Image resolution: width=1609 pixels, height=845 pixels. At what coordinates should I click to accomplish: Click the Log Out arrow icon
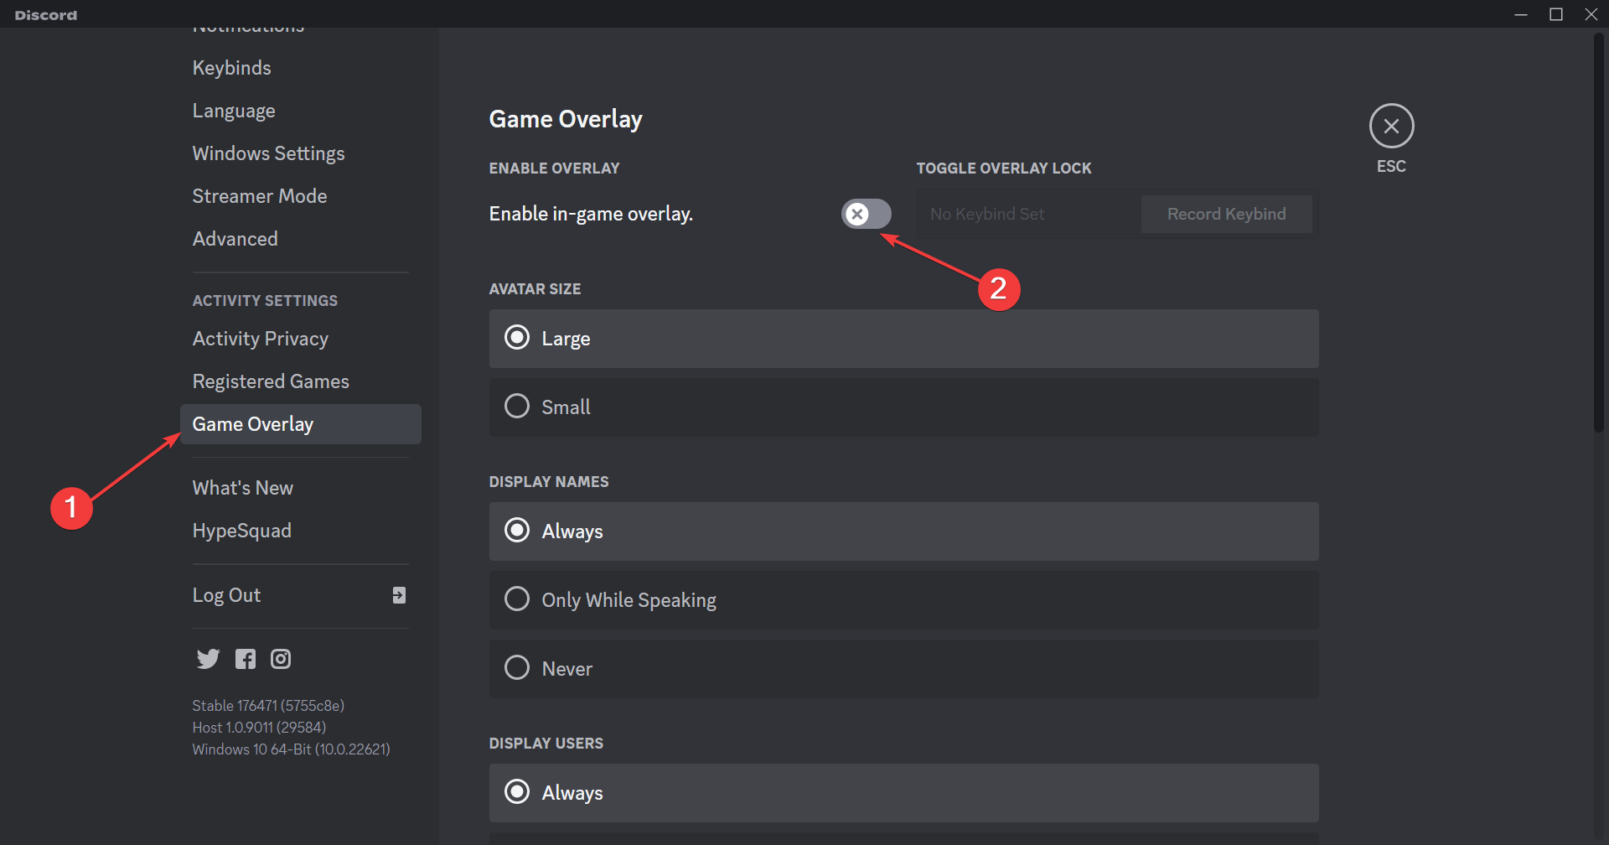tap(399, 595)
